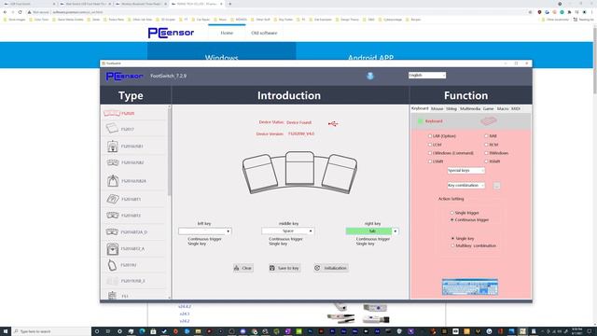Screen dimensions: 597x336
Task: Enable the LWindows (Command) checkbox
Action: (x=430, y=153)
